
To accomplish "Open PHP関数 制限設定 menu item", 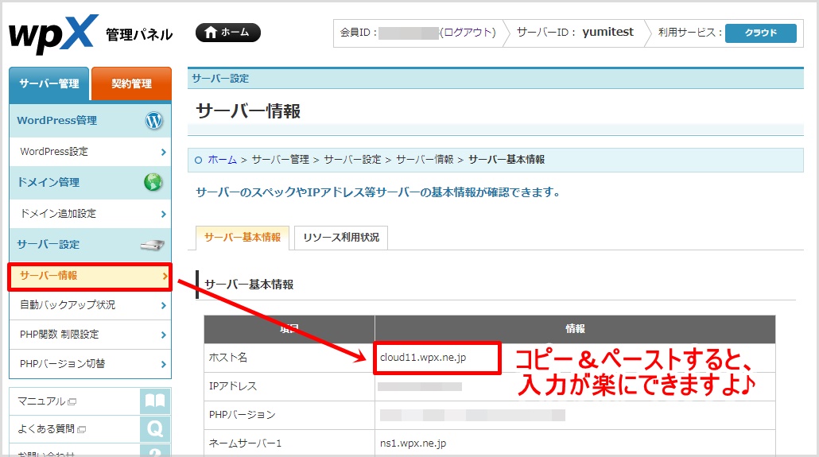I will click(91, 335).
